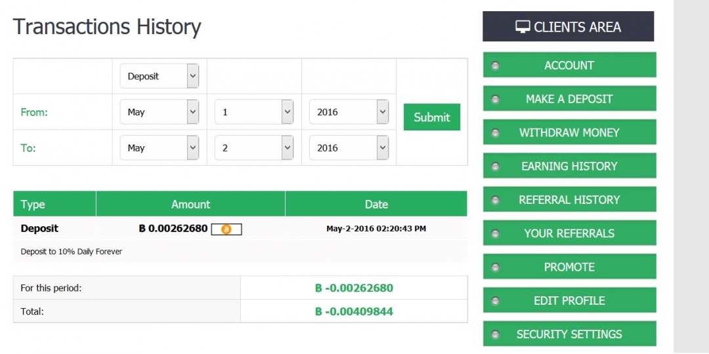Open the Referral History menu item

pyautogui.click(x=569, y=200)
